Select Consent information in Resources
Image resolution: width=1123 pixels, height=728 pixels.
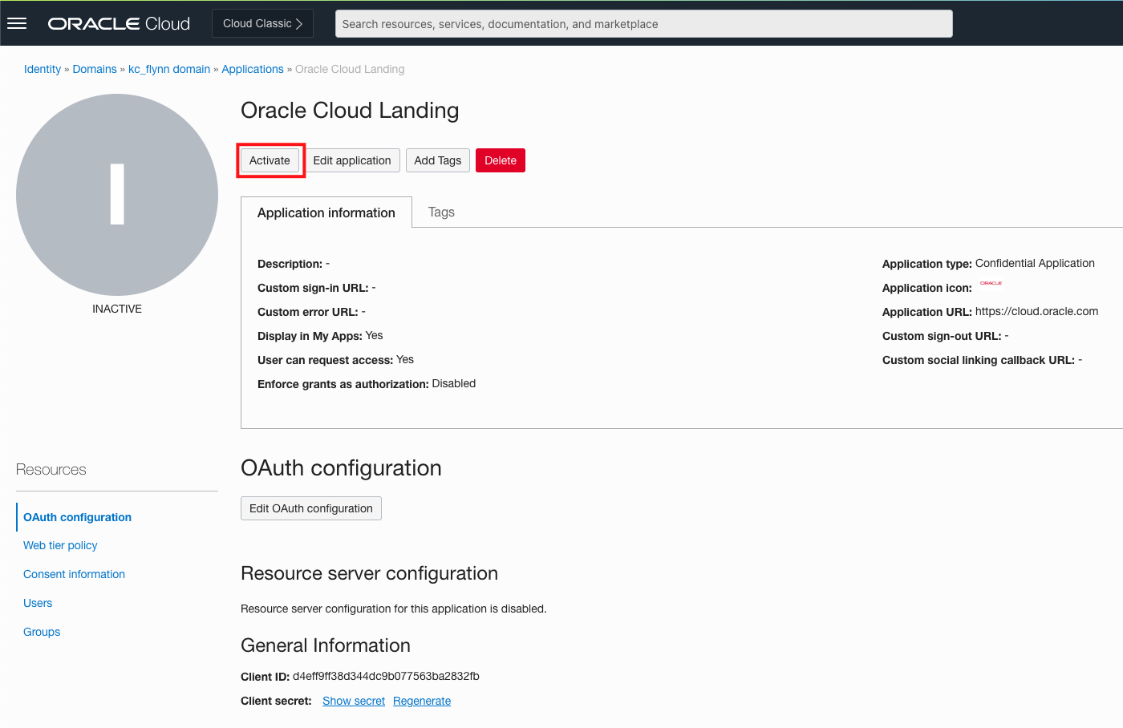pos(74,574)
